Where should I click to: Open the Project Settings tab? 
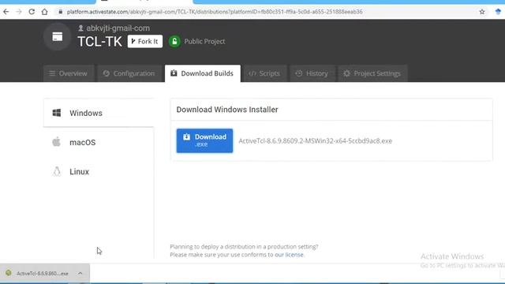tap(372, 73)
